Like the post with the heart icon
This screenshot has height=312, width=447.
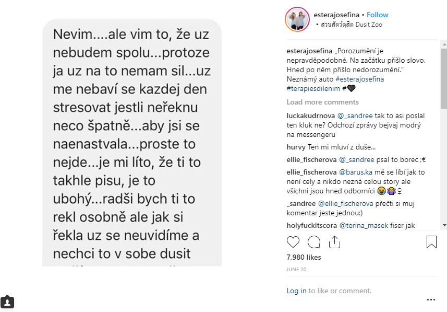tap(293, 242)
